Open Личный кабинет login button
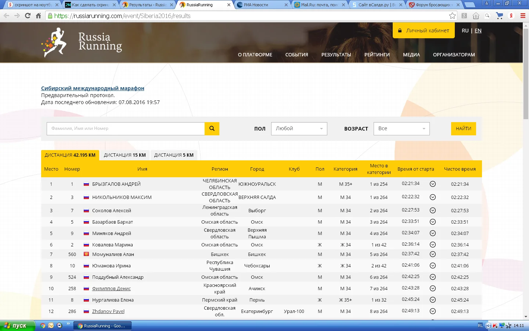 coord(424,31)
